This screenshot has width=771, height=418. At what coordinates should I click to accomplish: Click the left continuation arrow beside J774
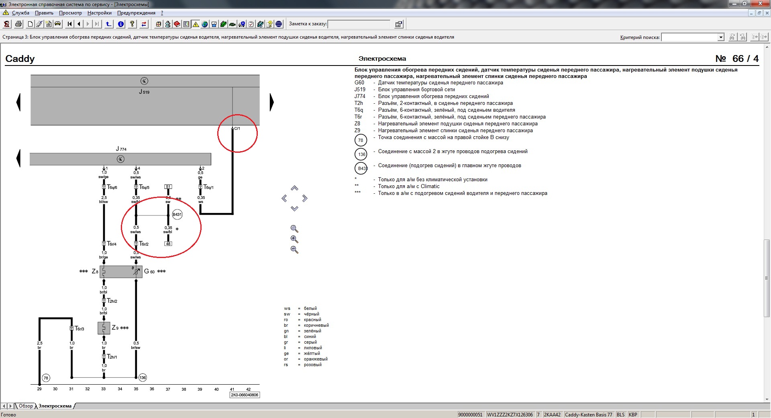pyautogui.click(x=18, y=158)
